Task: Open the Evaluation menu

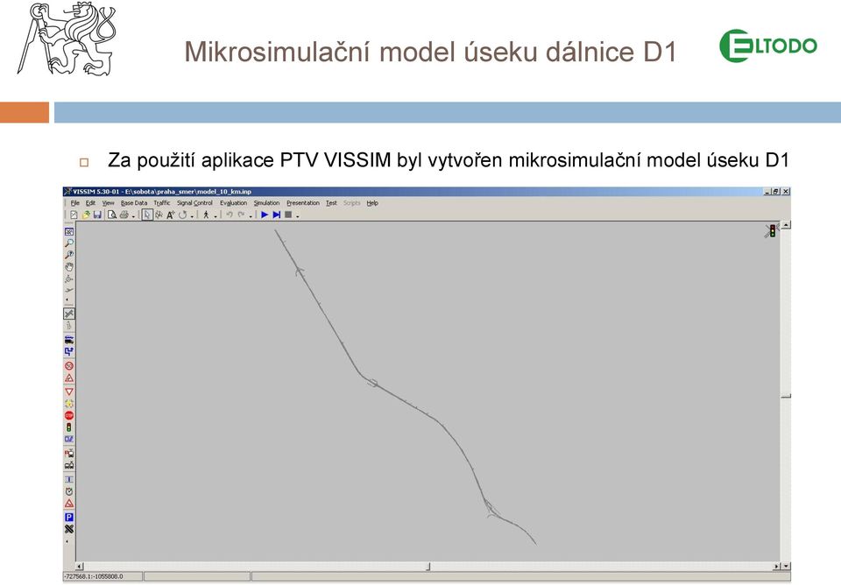Action: 233,203
